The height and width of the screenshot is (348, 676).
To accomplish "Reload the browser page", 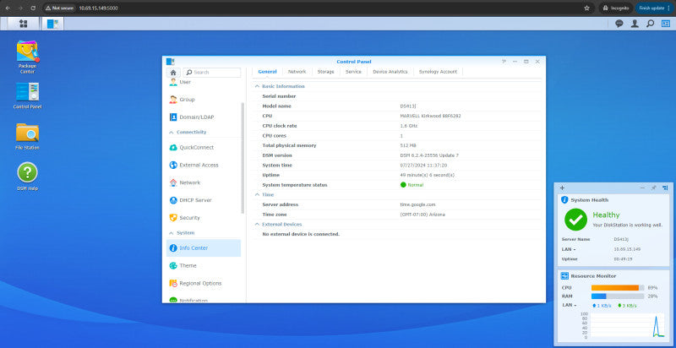I will (x=33, y=8).
